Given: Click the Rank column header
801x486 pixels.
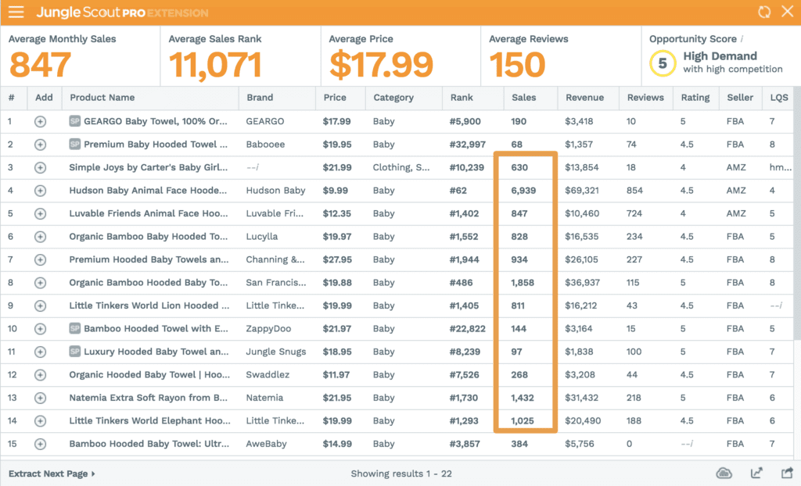Looking at the screenshot, I should coord(462,98).
